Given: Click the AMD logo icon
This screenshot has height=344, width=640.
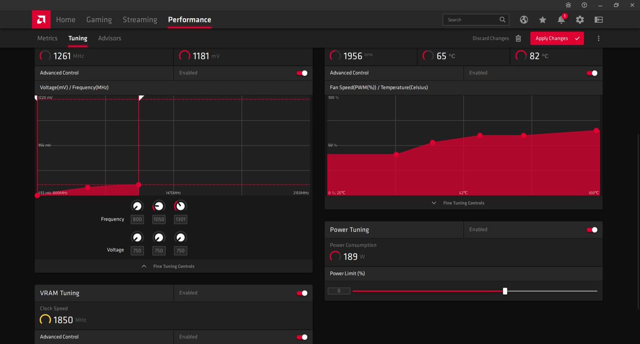Looking at the screenshot, I should [x=41, y=20].
